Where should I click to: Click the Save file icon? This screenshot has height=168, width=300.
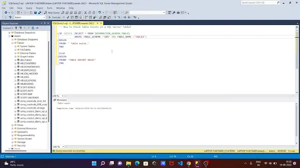click(x=35, y=13)
